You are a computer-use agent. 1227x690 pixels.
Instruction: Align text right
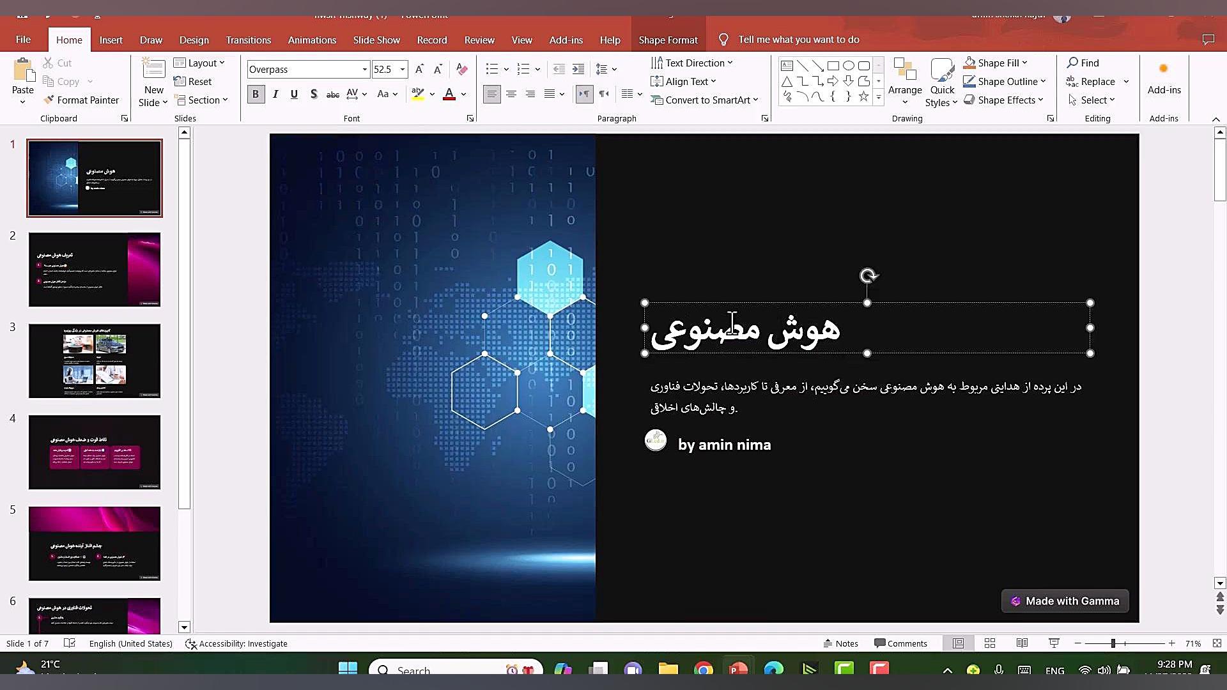point(530,94)
